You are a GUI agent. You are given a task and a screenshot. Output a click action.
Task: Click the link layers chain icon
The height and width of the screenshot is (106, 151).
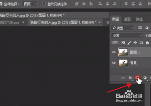point(123,78)
